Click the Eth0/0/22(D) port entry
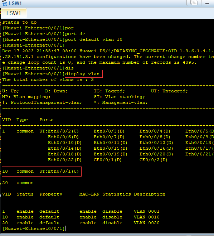 pyautogui.click(x=65, y=160)
